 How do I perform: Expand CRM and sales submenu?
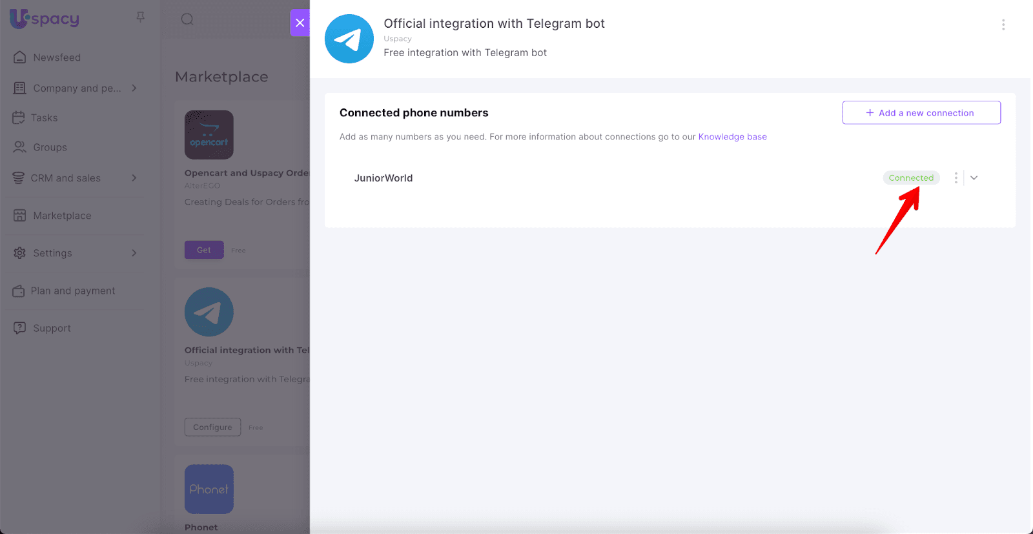tap(134, 178)
